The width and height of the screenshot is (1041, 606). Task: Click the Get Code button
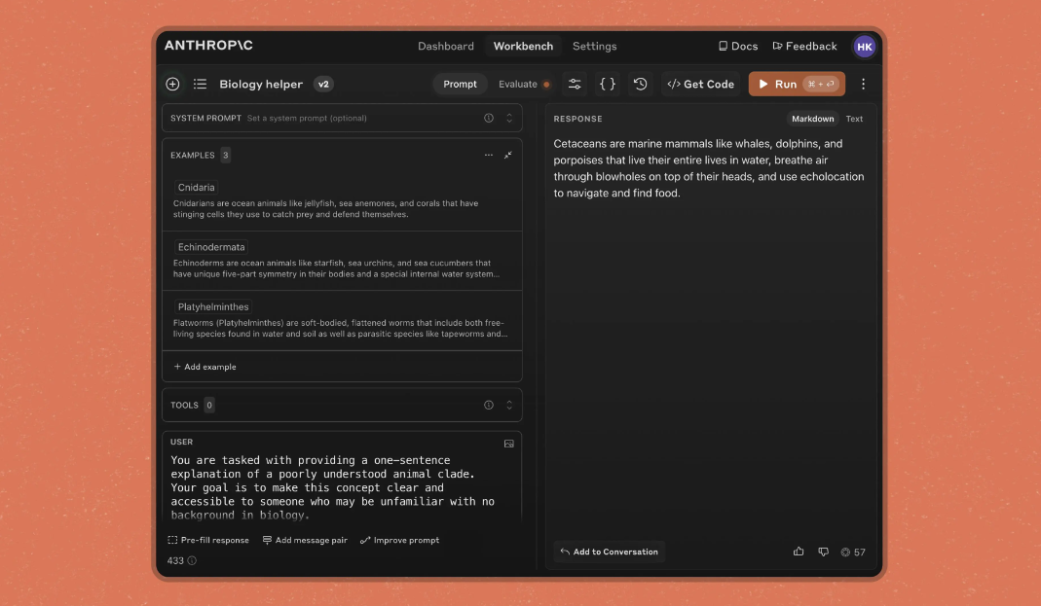click(x=701, y=85)
